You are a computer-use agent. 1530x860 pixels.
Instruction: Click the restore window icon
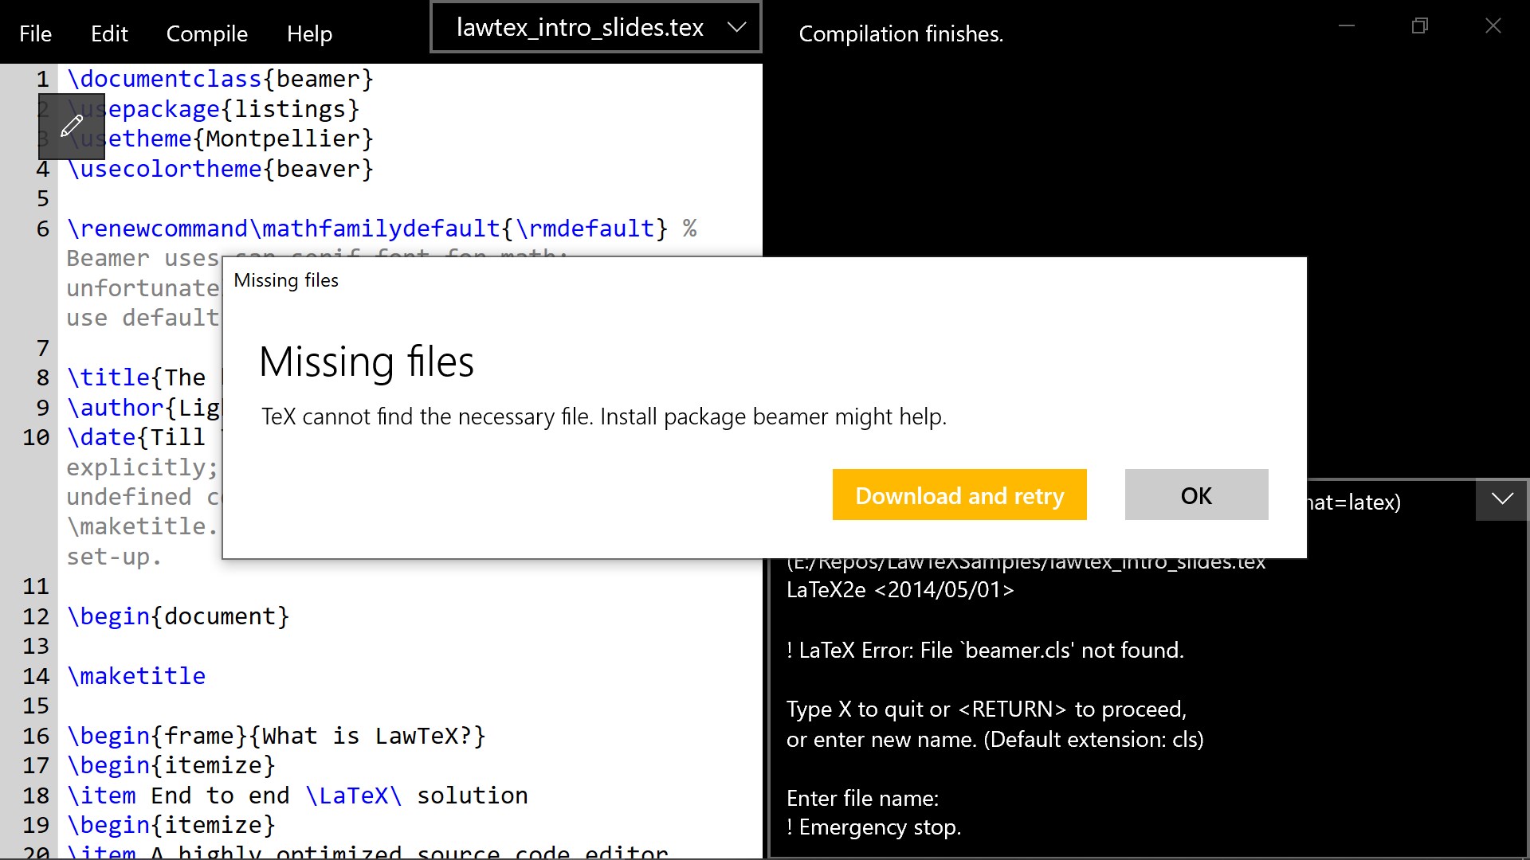[x=1419, y=26]
